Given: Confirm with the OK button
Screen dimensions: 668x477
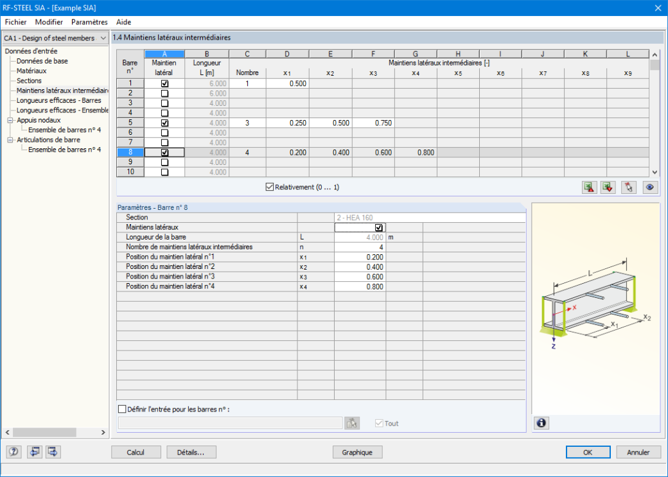Looking at the screenshot, I should tap(588, 453).
